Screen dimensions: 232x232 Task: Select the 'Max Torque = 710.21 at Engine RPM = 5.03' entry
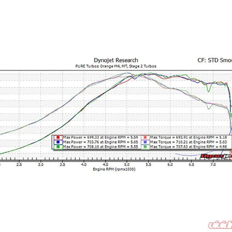(188, 142)
